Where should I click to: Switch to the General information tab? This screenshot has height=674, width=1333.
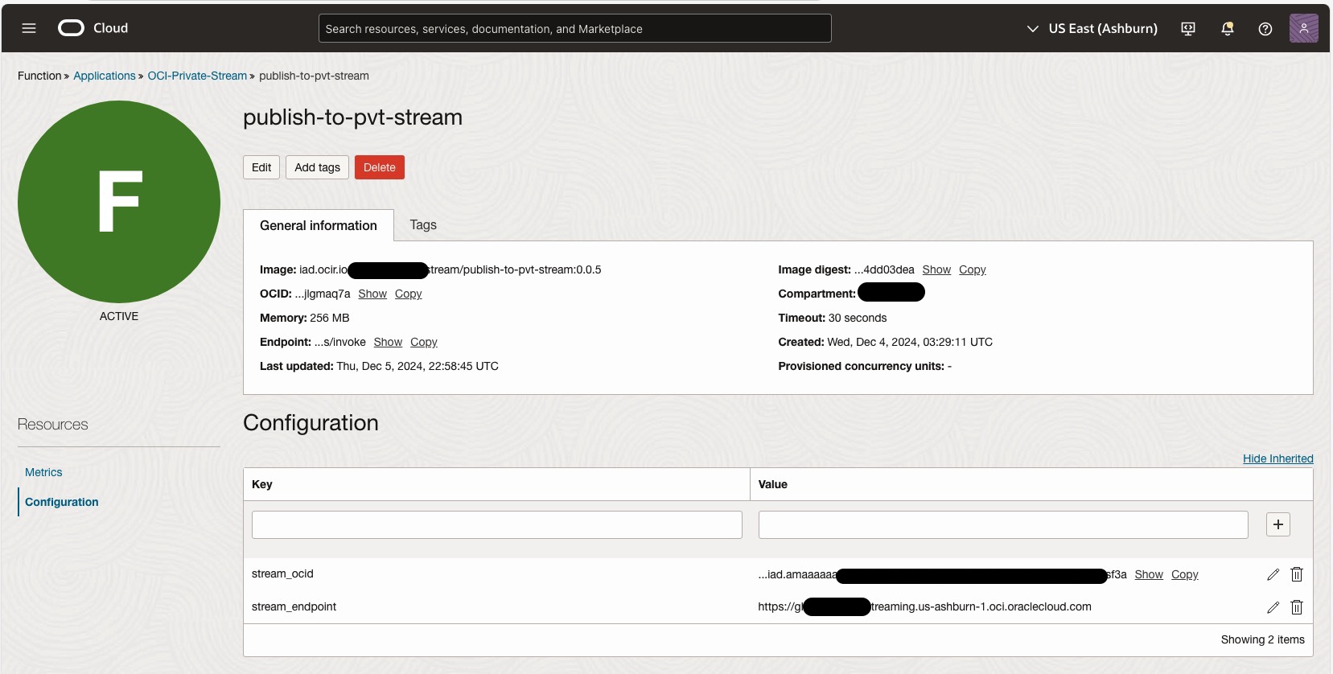[319, 225]
